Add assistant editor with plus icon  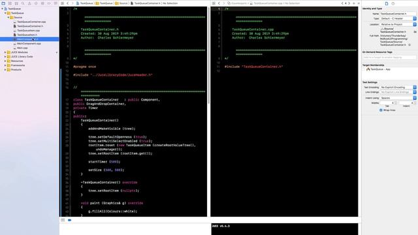(354, 3)
